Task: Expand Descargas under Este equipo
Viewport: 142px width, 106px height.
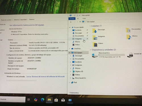Action: (70, 56)
